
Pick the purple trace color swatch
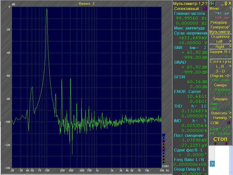[x=164, y=141]
